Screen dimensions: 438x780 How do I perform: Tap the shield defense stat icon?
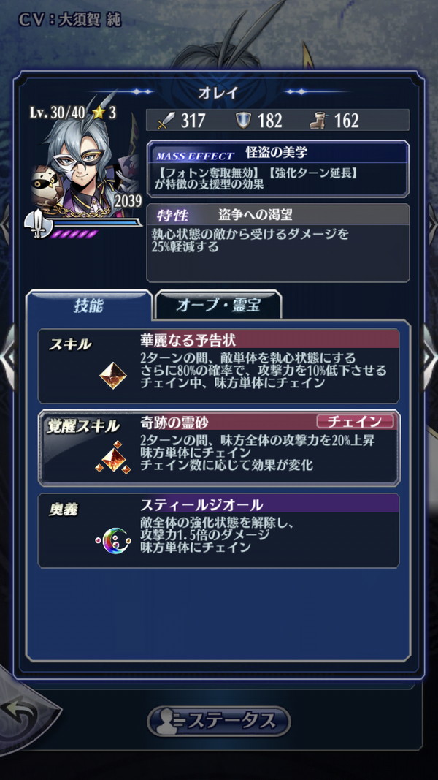(x=243, y=121)
